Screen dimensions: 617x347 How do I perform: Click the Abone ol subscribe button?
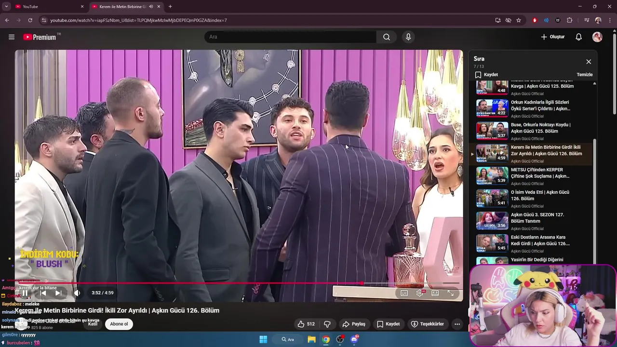click(119, 324)
